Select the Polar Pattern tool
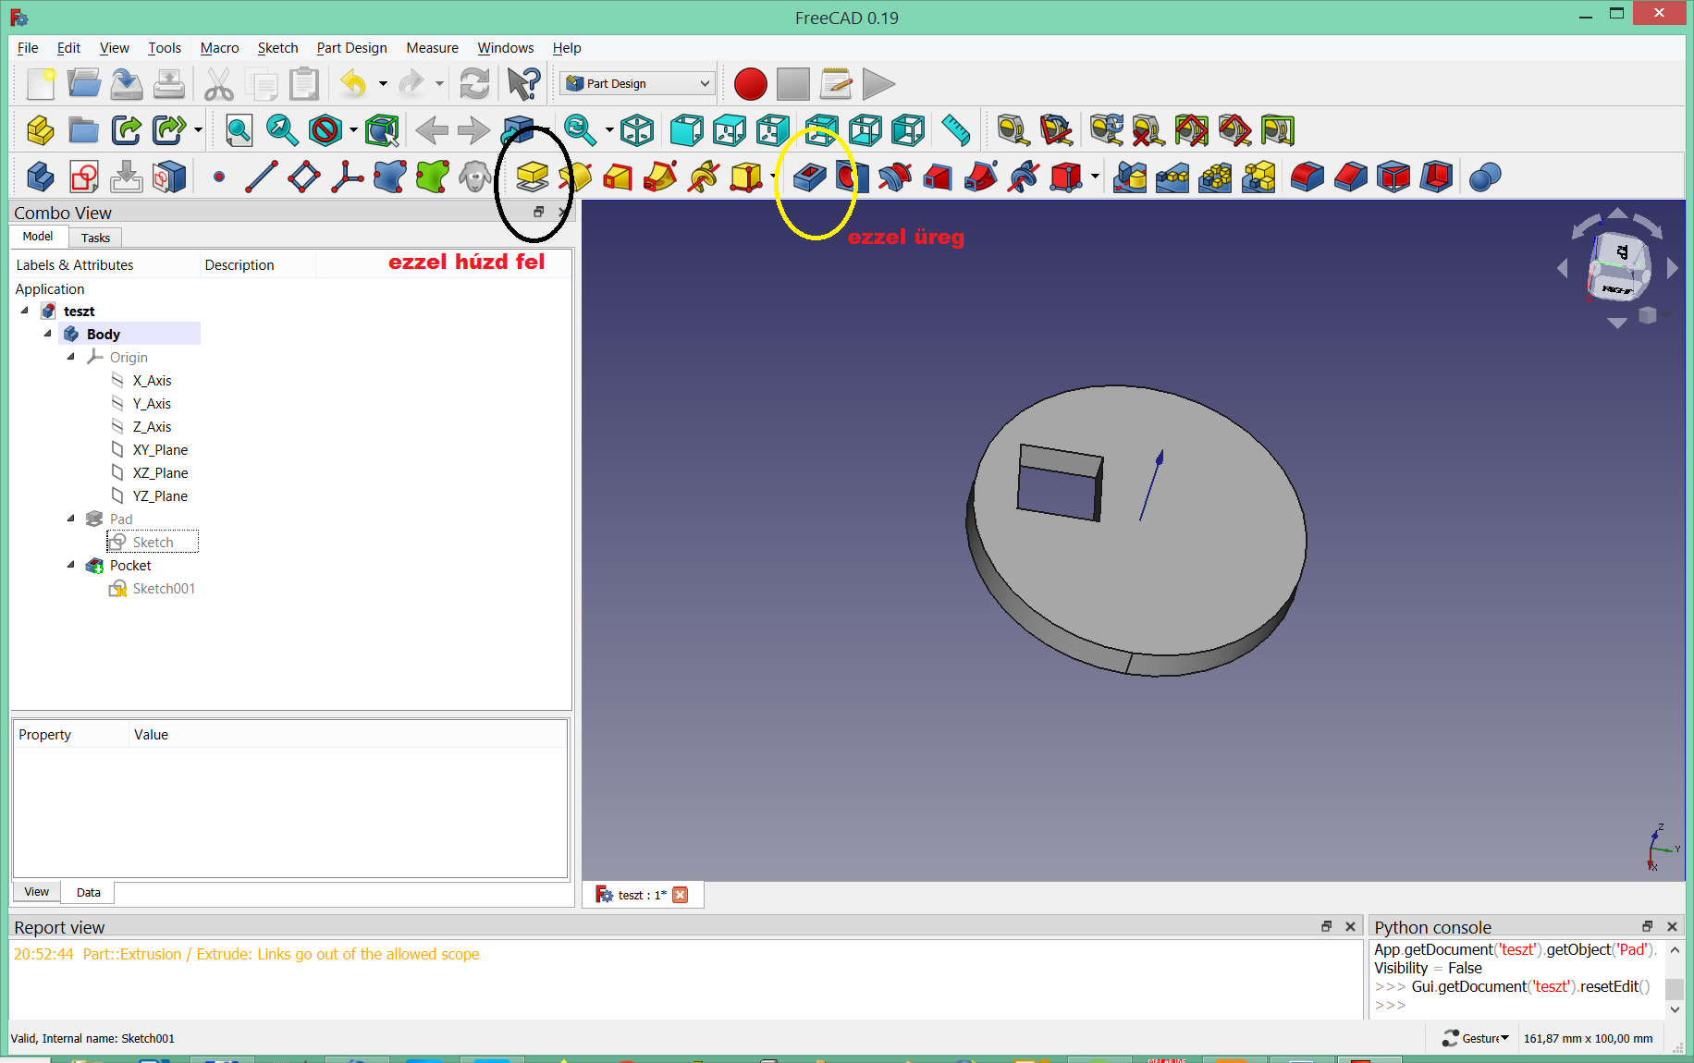 coord(1215,177)
